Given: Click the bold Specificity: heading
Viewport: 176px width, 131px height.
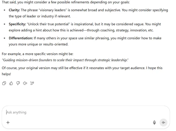Looking at the screenshot, I should [17, 24].
